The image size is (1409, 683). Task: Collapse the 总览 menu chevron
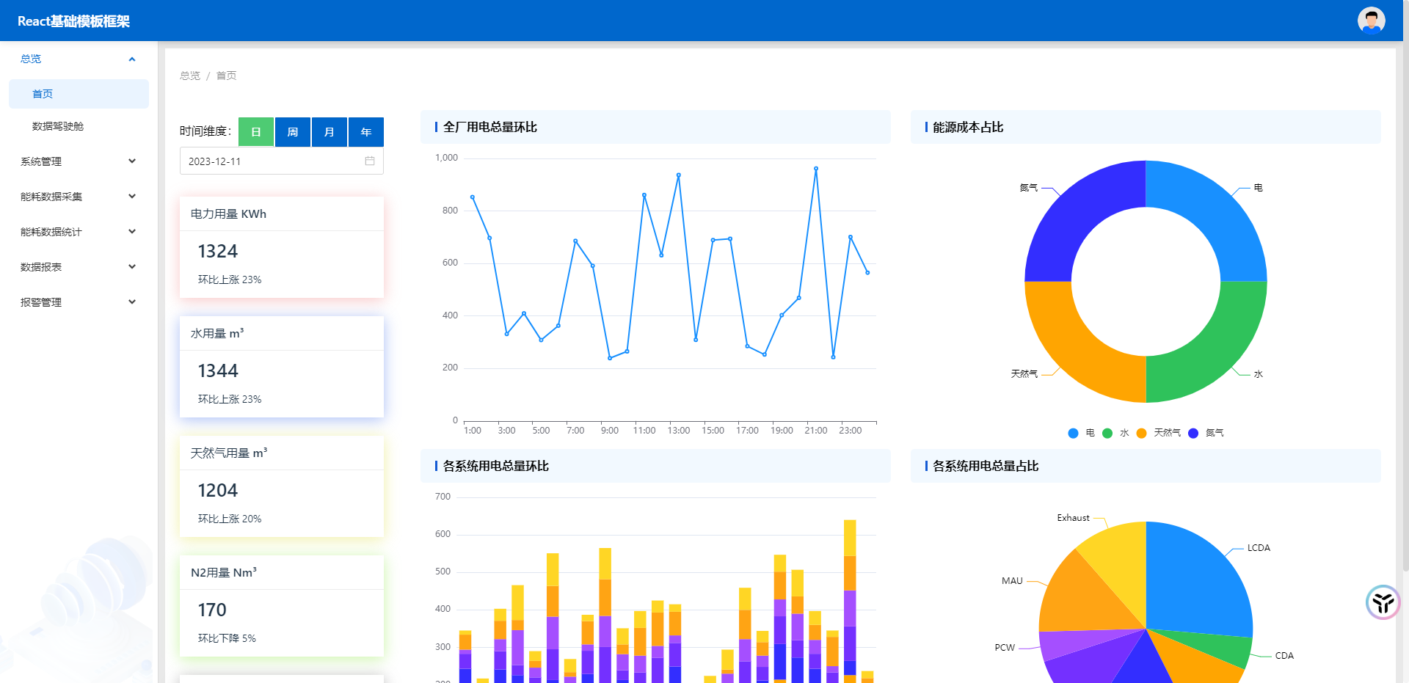coord(132,59)
